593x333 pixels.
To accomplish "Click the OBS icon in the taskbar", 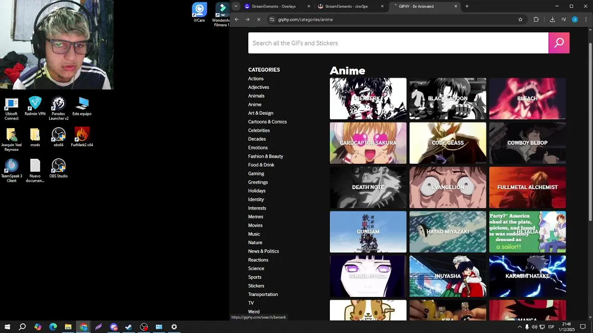I will click(144, 327).
